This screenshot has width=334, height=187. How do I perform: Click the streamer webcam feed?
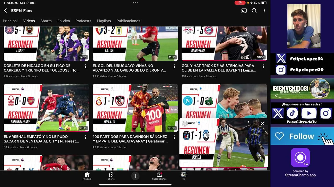point(304,26)
